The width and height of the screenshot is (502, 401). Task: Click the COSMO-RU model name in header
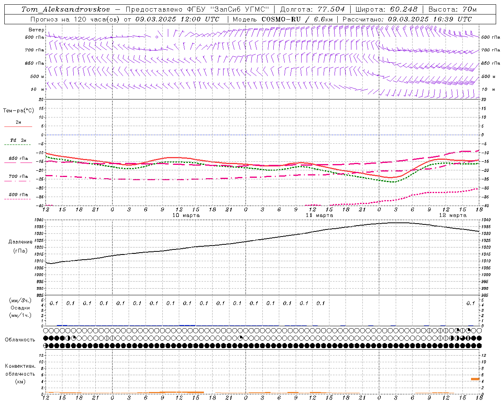[281, 19]
